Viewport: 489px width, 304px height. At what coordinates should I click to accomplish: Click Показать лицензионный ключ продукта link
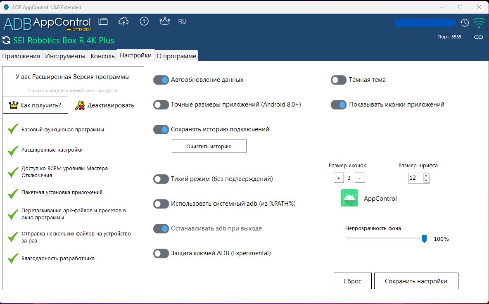pyautogui.click(x=73, y=90)
